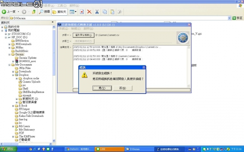Click the Go (移至) button
The image size is (244, 152).
coord(238,18)
